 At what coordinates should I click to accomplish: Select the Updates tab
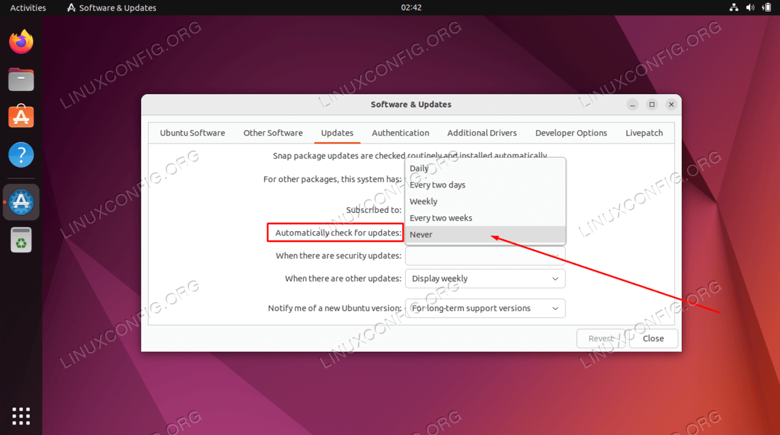(x=337, y=132)
